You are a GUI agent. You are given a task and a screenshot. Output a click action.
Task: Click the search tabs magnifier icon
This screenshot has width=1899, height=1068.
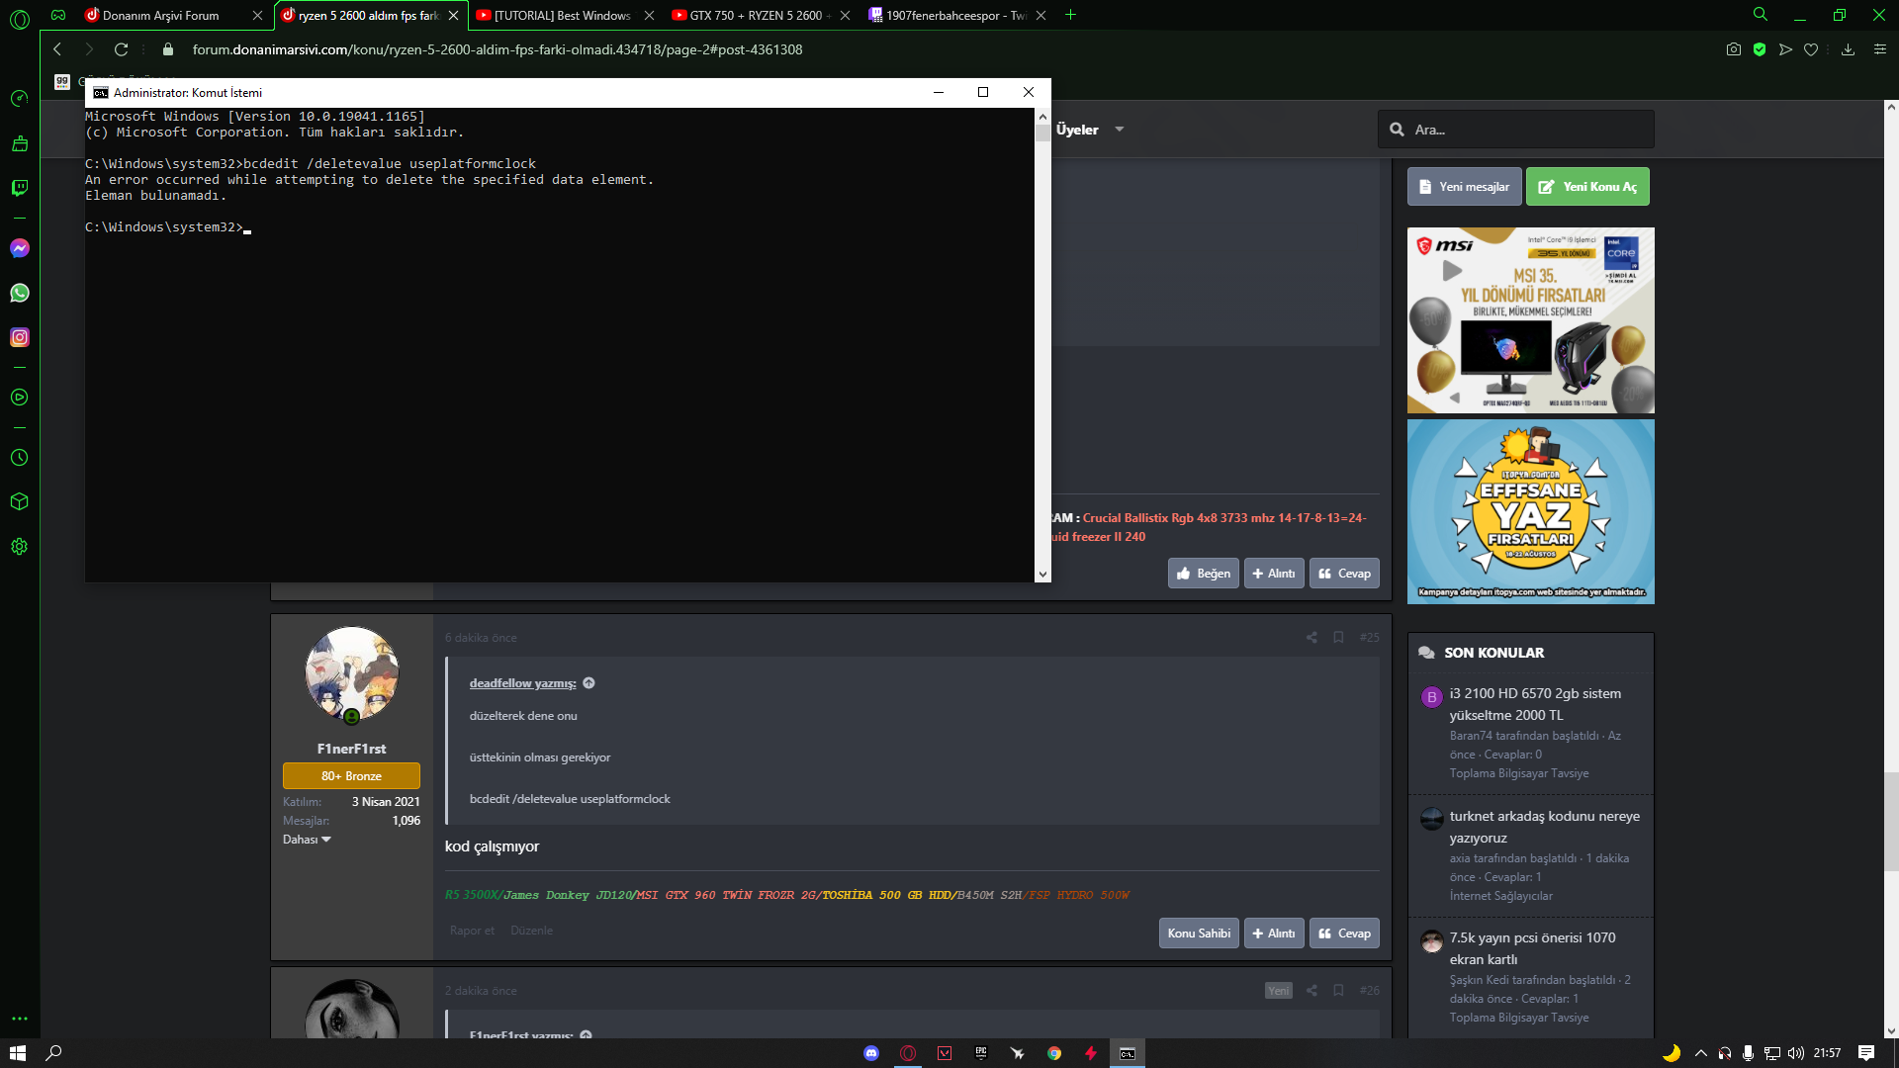click(1761, 15)
